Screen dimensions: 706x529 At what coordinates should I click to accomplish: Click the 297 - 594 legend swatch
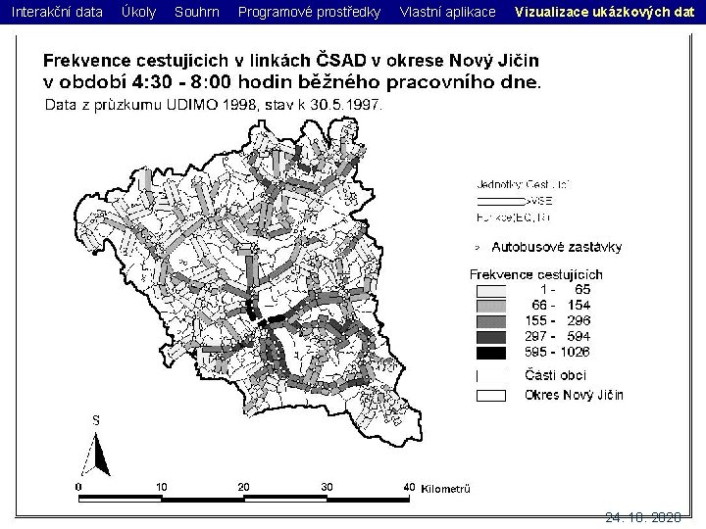491,337
